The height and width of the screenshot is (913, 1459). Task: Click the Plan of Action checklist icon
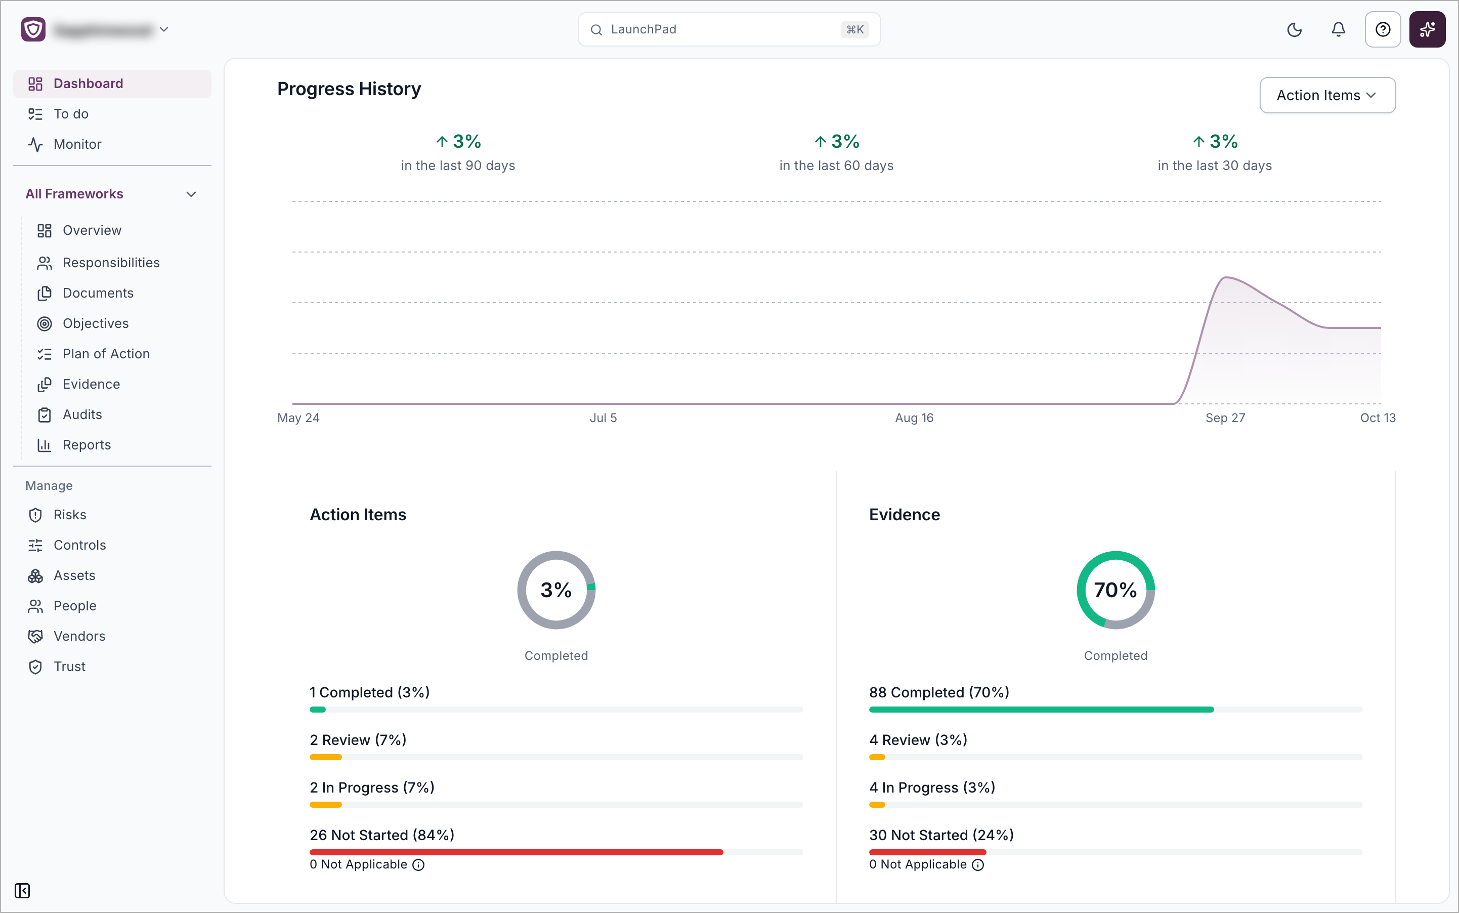(x=45, y=354)
